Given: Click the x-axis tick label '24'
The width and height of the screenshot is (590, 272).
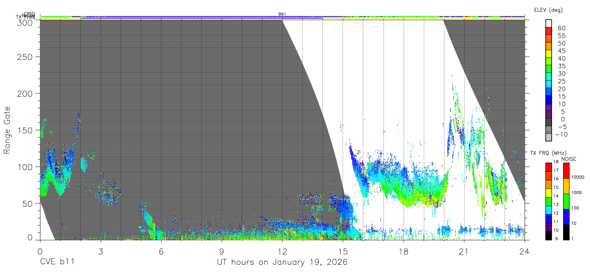Looking at the screenshot, I should click(524, 251).
